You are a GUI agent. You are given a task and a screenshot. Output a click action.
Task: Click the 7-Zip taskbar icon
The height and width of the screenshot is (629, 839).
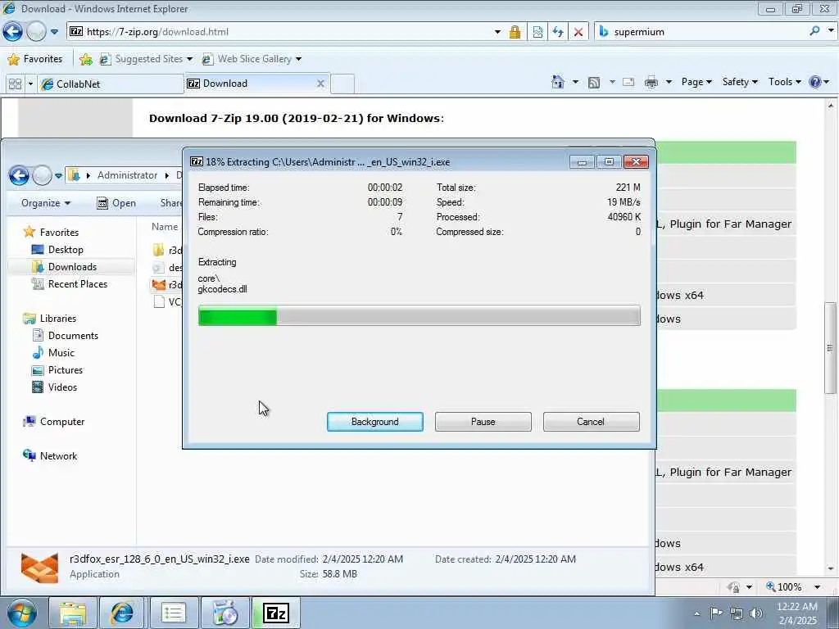click(276, 613)
